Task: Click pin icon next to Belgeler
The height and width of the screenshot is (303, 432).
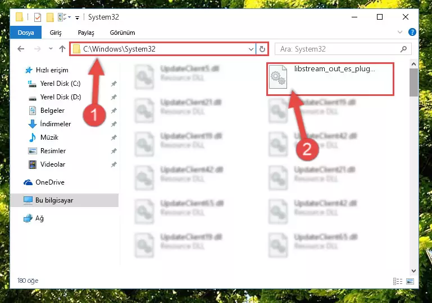Action: [x=113, y=111]
